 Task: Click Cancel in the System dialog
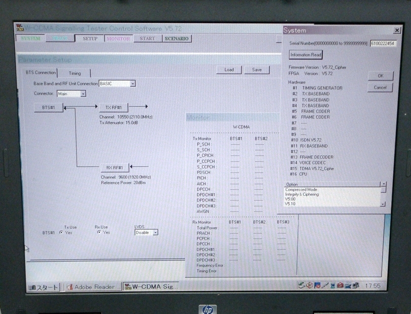[x=380, y=88]
